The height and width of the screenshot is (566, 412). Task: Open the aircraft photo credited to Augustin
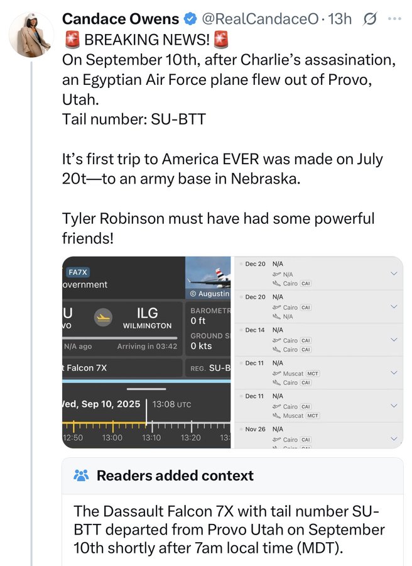coord(209,278)
